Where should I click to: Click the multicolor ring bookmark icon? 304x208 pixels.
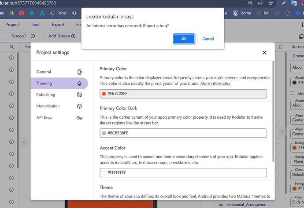click(x=287, y=13)
